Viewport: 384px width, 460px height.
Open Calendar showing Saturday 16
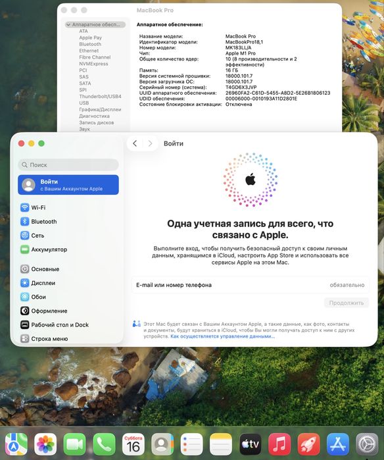133,444
